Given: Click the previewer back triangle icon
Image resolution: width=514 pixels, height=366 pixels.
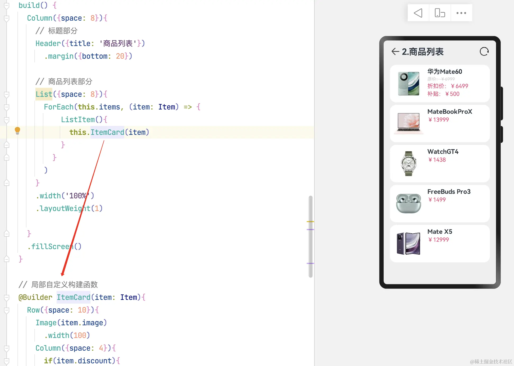Looking at the screenshot, I should (x=418, y=13).
